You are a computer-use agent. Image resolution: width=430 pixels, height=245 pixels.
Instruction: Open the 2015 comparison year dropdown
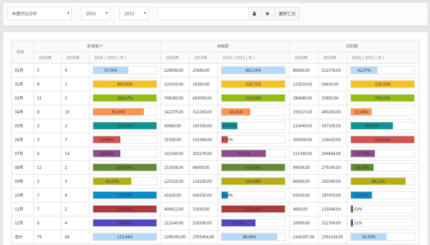click(134, 14)
